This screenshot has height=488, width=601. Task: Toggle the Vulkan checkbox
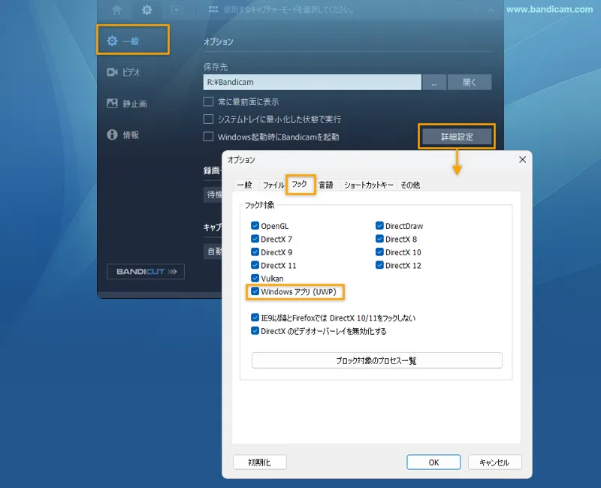[x=255, y=278]
